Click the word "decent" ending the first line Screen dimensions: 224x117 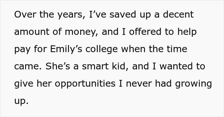pyautogui.click(x=178, y=14)
